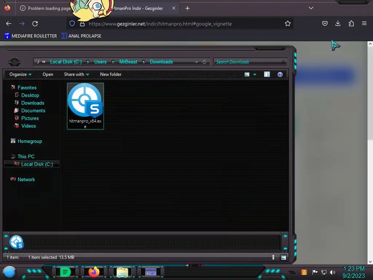Expand the address bar history dropdown

[x=196, y=62]
